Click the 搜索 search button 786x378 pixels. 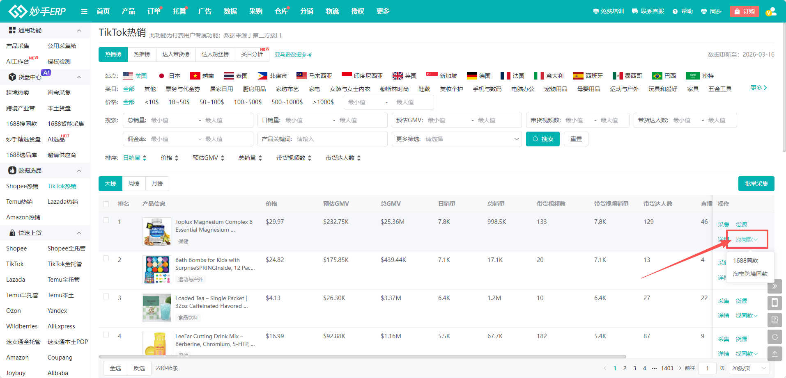point(543,139)
